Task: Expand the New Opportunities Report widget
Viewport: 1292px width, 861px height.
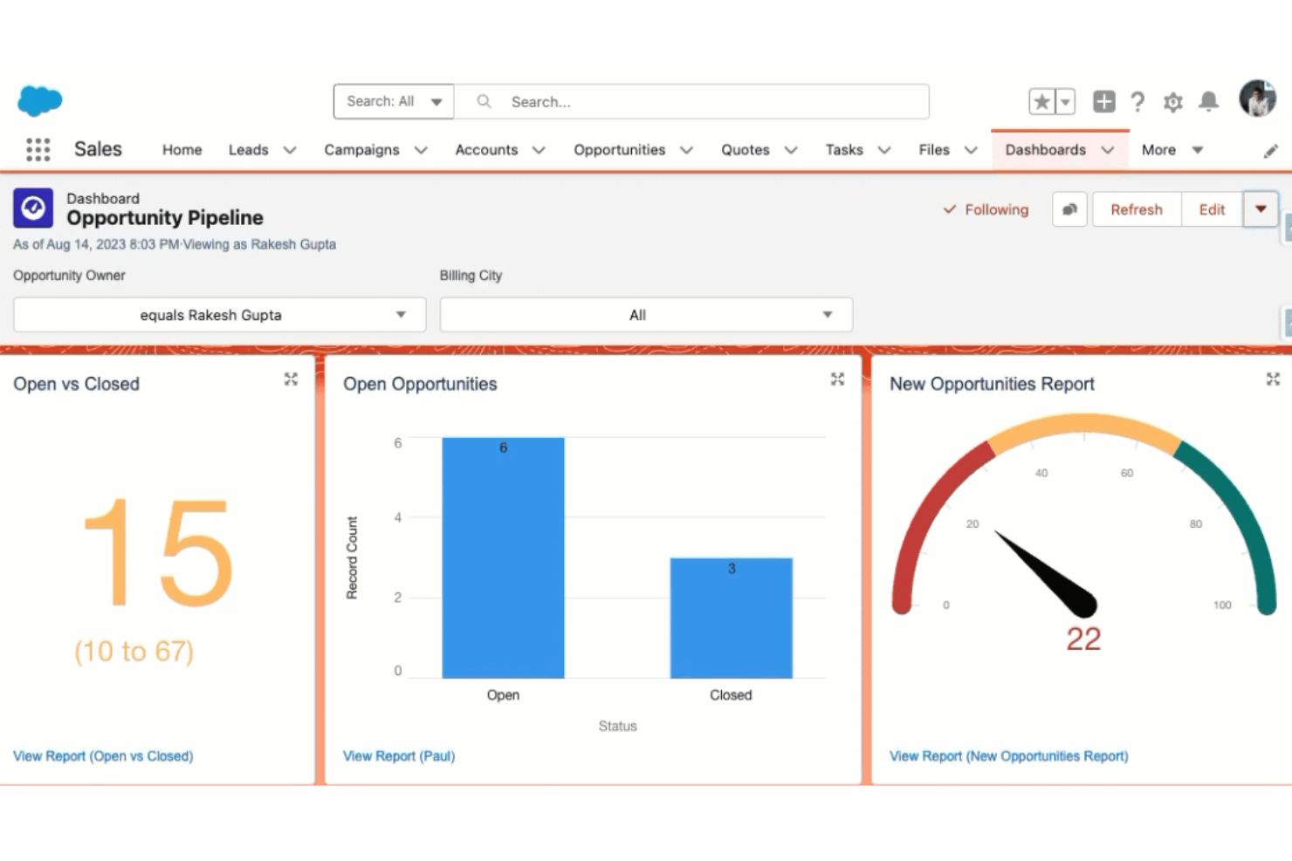Action: click(x=1273, y=379)
